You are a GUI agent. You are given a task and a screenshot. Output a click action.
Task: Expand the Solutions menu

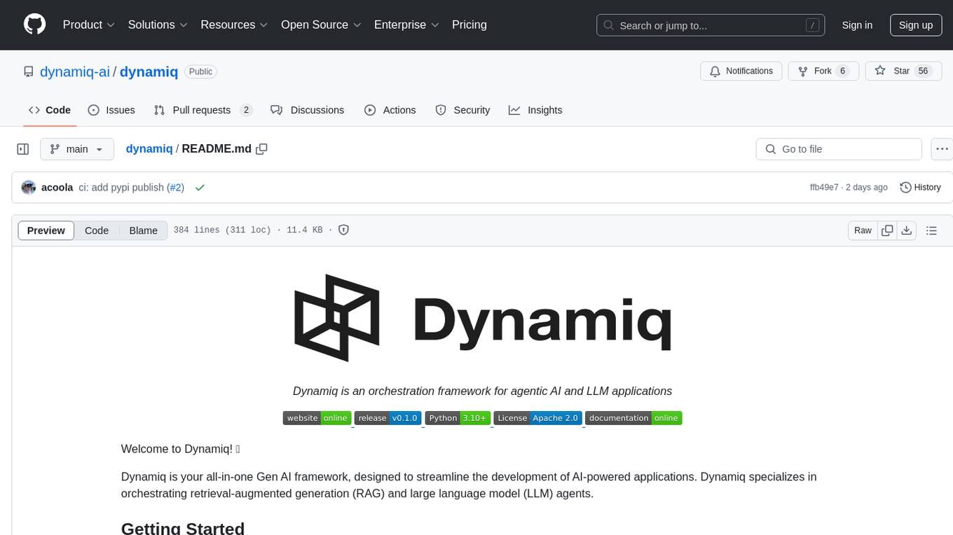pos(158,25)
